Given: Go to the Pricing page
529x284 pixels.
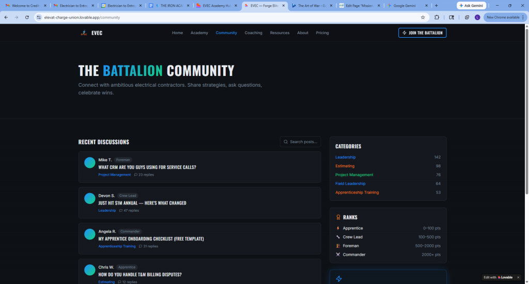Looking at the screenshot, I should (322, 33).
